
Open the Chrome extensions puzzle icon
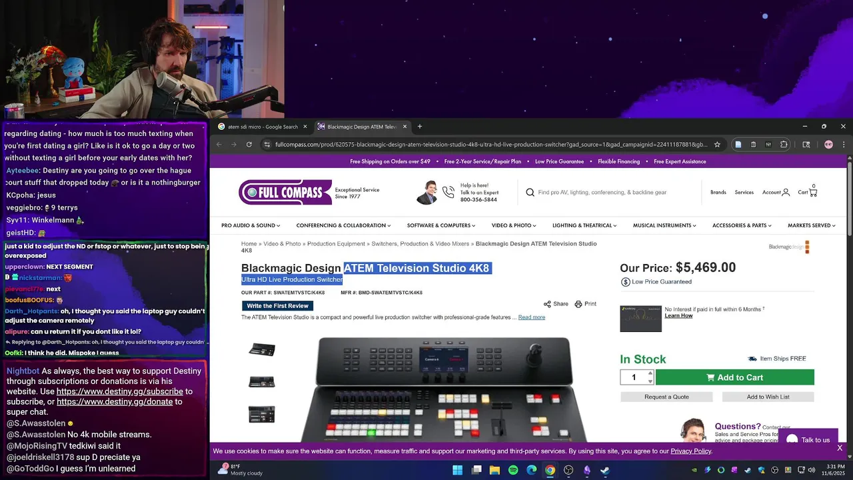pos(784,144)
